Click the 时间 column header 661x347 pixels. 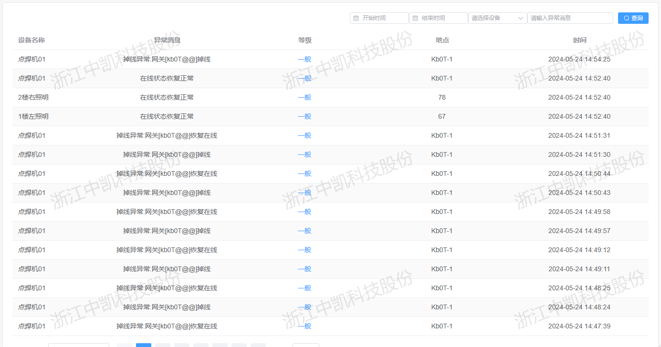click(x=579, y=40)
